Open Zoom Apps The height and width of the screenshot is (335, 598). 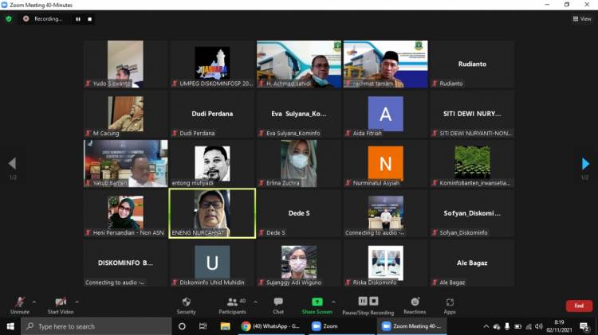(x=450, y=306)
